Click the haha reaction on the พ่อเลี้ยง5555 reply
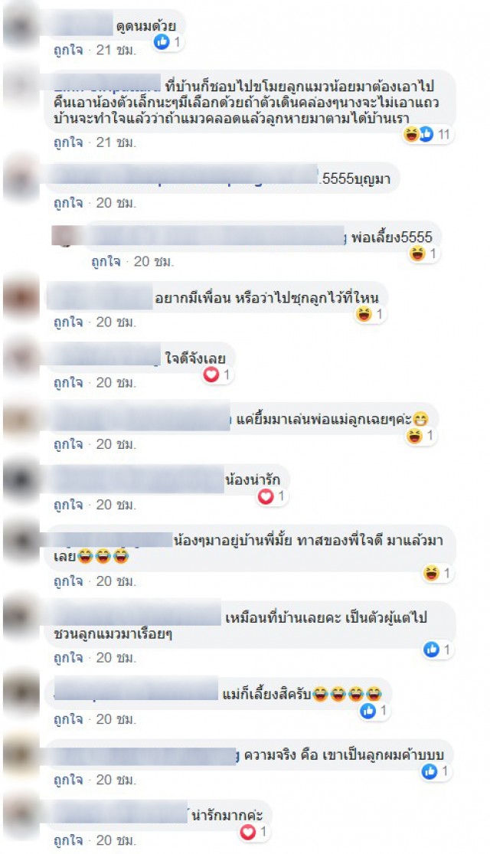Viewport: 490px width, 854px height. [x=417, y=254]
